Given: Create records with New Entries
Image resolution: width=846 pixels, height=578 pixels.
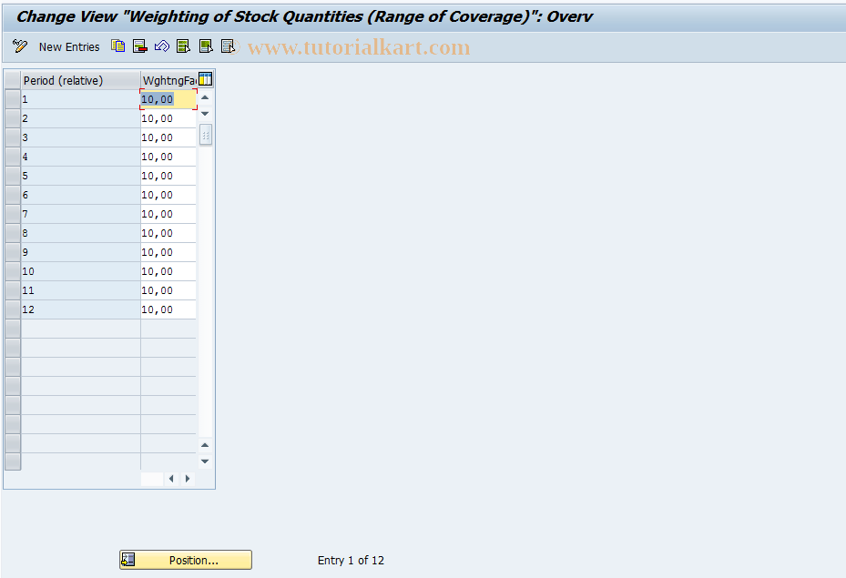Looking at the screenshot, I should point(69,46).
